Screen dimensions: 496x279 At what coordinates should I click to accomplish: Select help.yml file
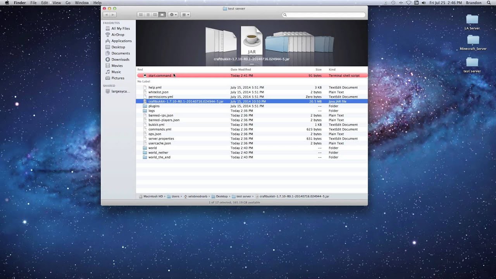[252, 87]
